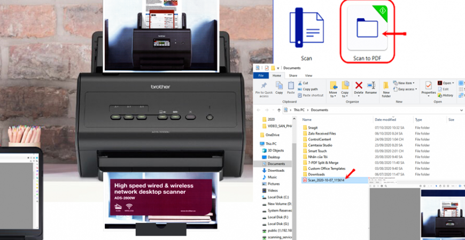
Task: Open the Customize Quick Access Toolbar arrow
Action: (x=278, y=68)
